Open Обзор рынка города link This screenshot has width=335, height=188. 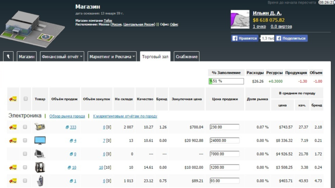(67, 116)
